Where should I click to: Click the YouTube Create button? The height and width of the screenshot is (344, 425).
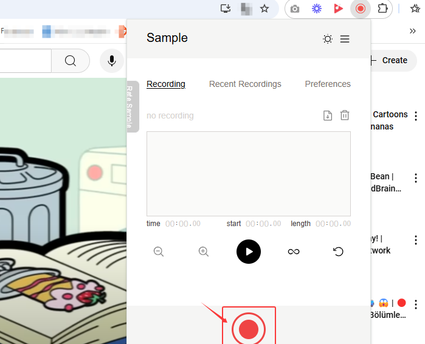pyautogui.click(x=393, y=60)
